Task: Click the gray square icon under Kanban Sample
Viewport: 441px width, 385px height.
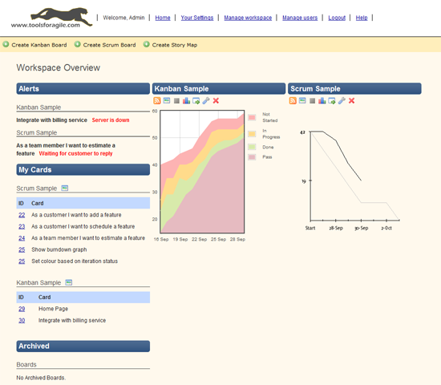Action: (x=176, y=101)
